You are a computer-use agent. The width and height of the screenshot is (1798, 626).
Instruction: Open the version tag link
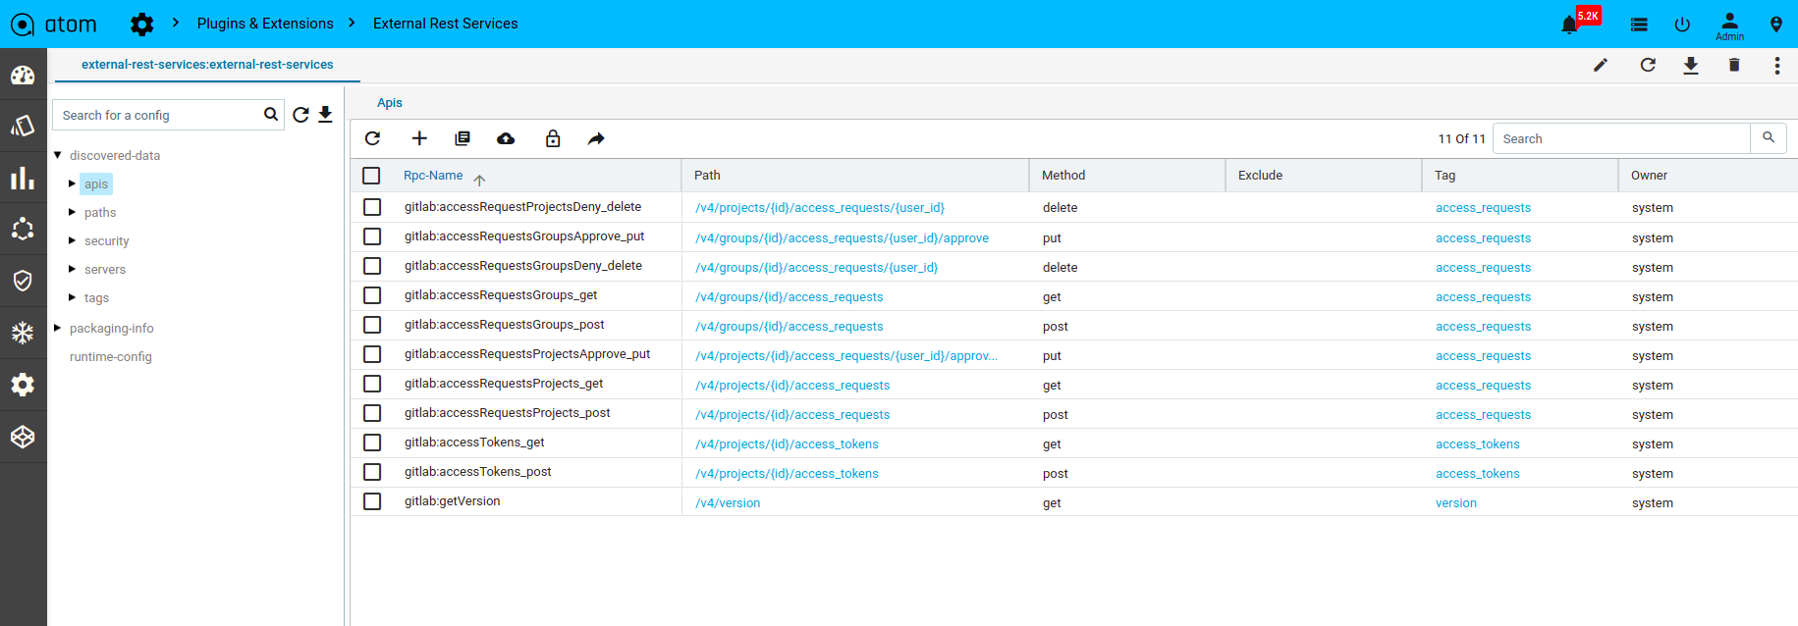coord(1456,503)
